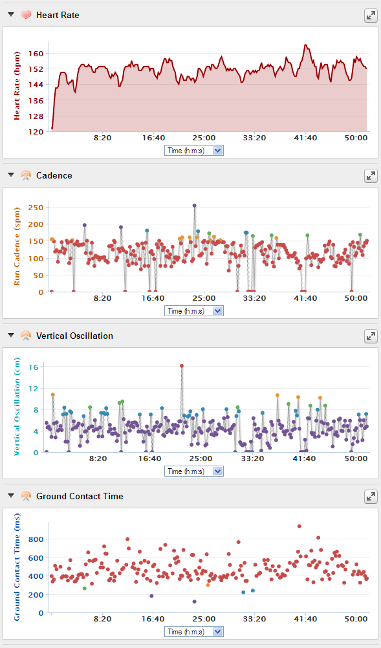Click the red heart icon
The width and height of the screenshot is (381, 648).
point(26,15)
